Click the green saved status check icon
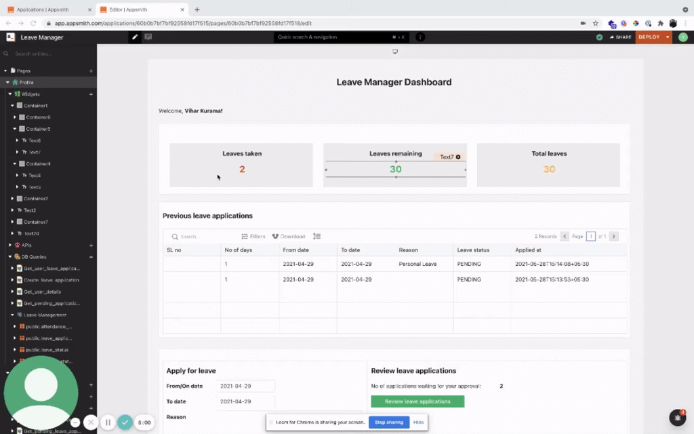694x434 pixels. tap(599, 37)
